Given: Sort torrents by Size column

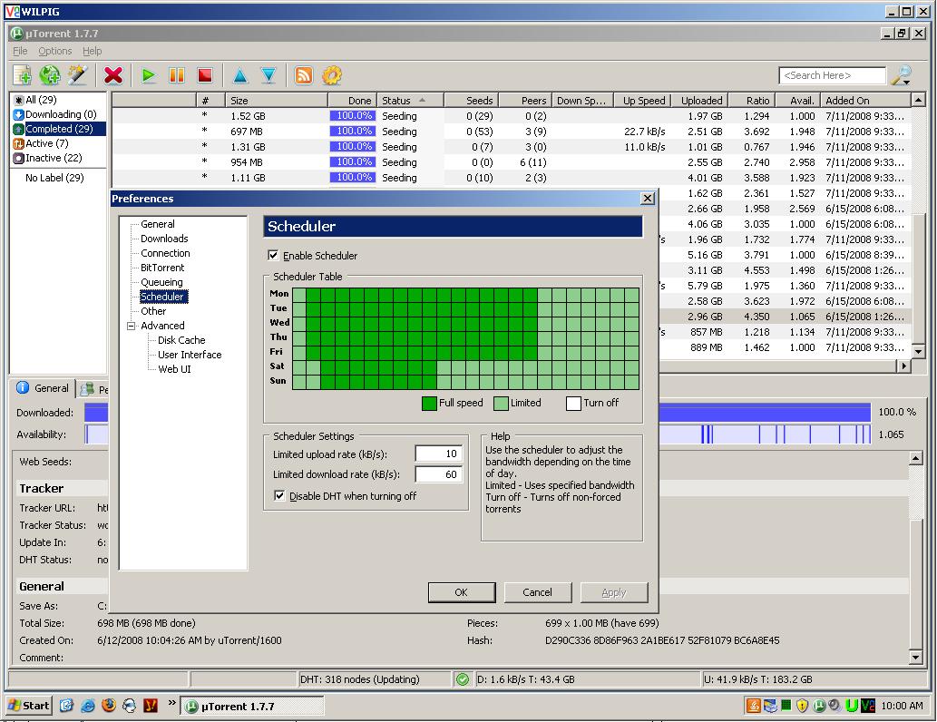Looking at the screenshot, I should pos(276,101).
